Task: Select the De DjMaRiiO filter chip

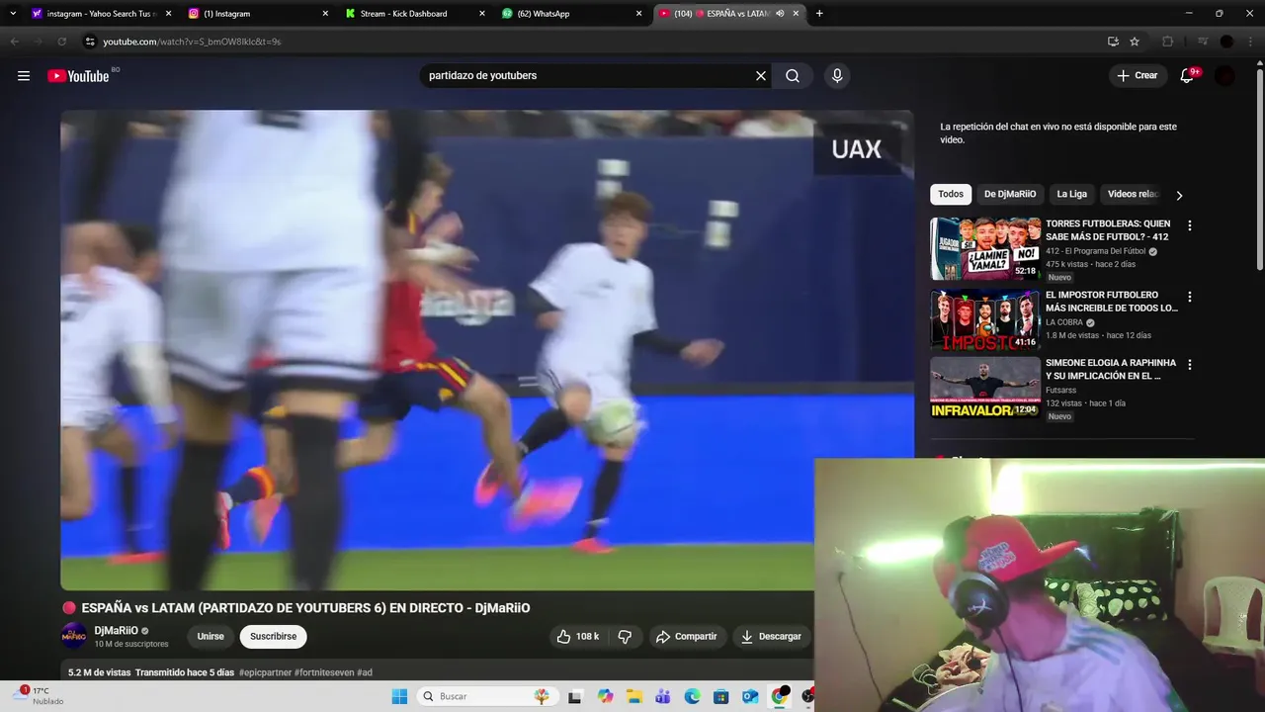Action: pyautogui.click(x=1010, y=195)
